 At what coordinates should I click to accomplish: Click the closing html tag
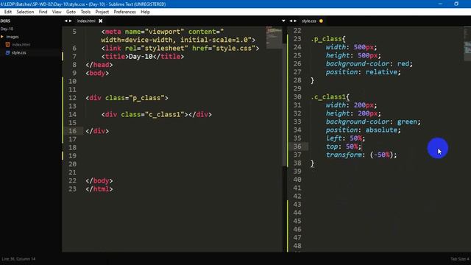pyautogui.click(x=99, y=189)
